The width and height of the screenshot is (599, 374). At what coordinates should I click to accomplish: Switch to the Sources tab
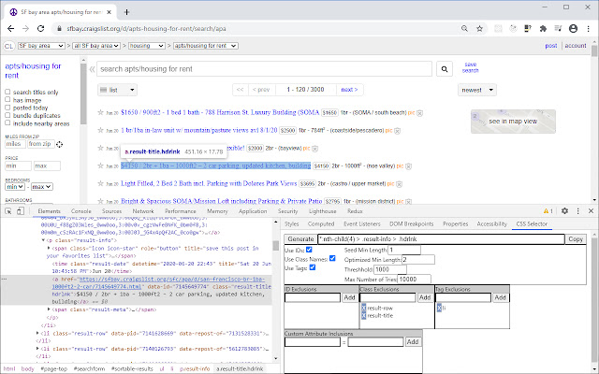(x=111, y=211)
